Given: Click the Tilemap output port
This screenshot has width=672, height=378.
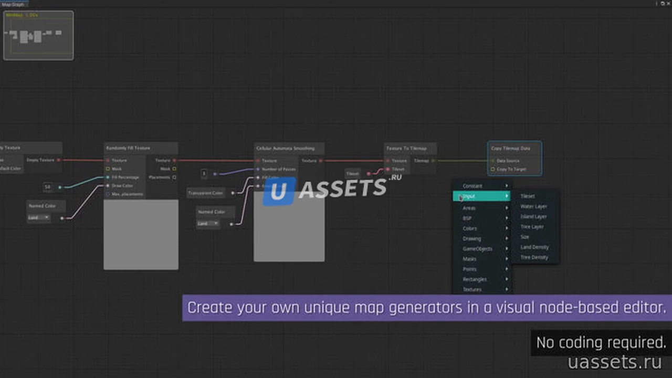Looking at the screenshot, I should click(433, 161).
